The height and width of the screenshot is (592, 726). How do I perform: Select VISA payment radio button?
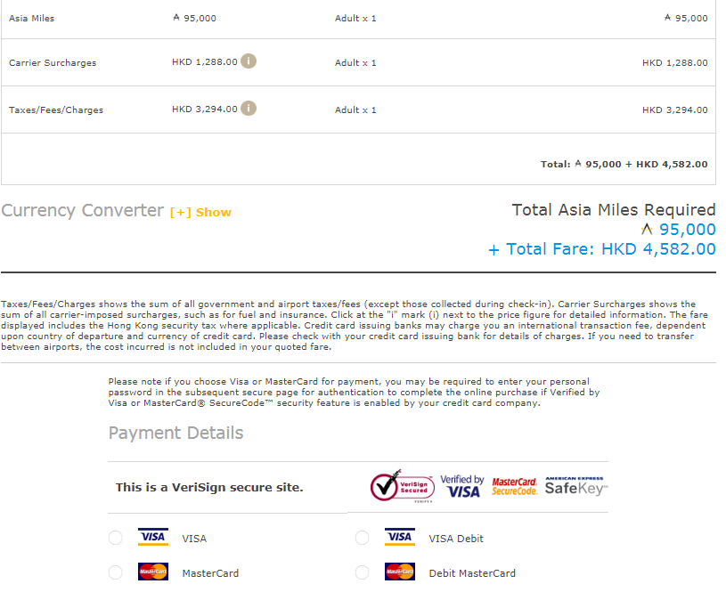(x=115, y=538)
